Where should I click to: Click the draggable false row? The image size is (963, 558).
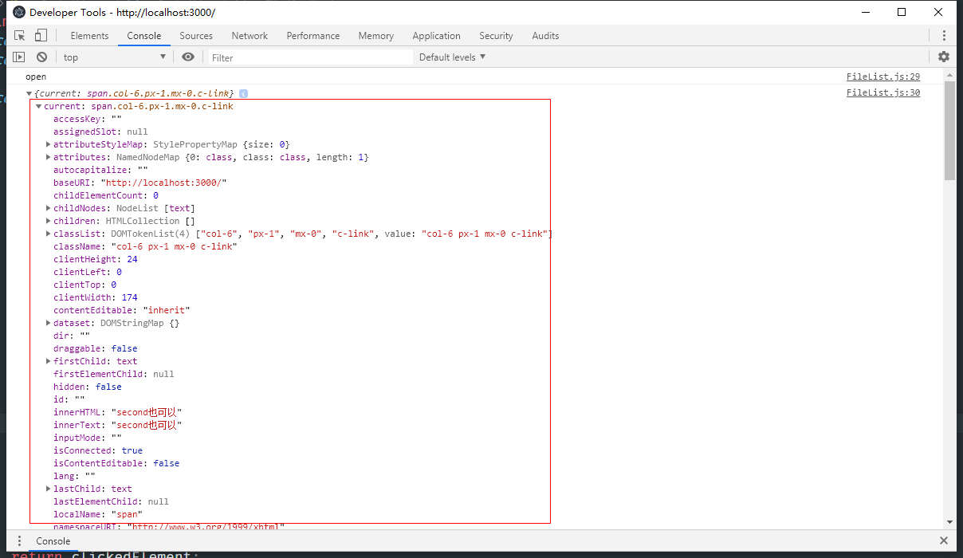pos(96,348)
